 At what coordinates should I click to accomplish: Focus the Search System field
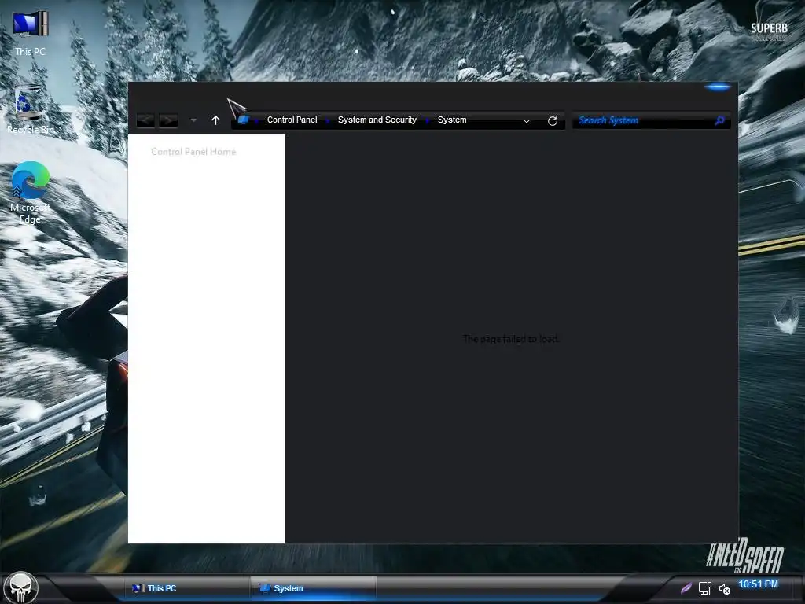coord(652,120)
